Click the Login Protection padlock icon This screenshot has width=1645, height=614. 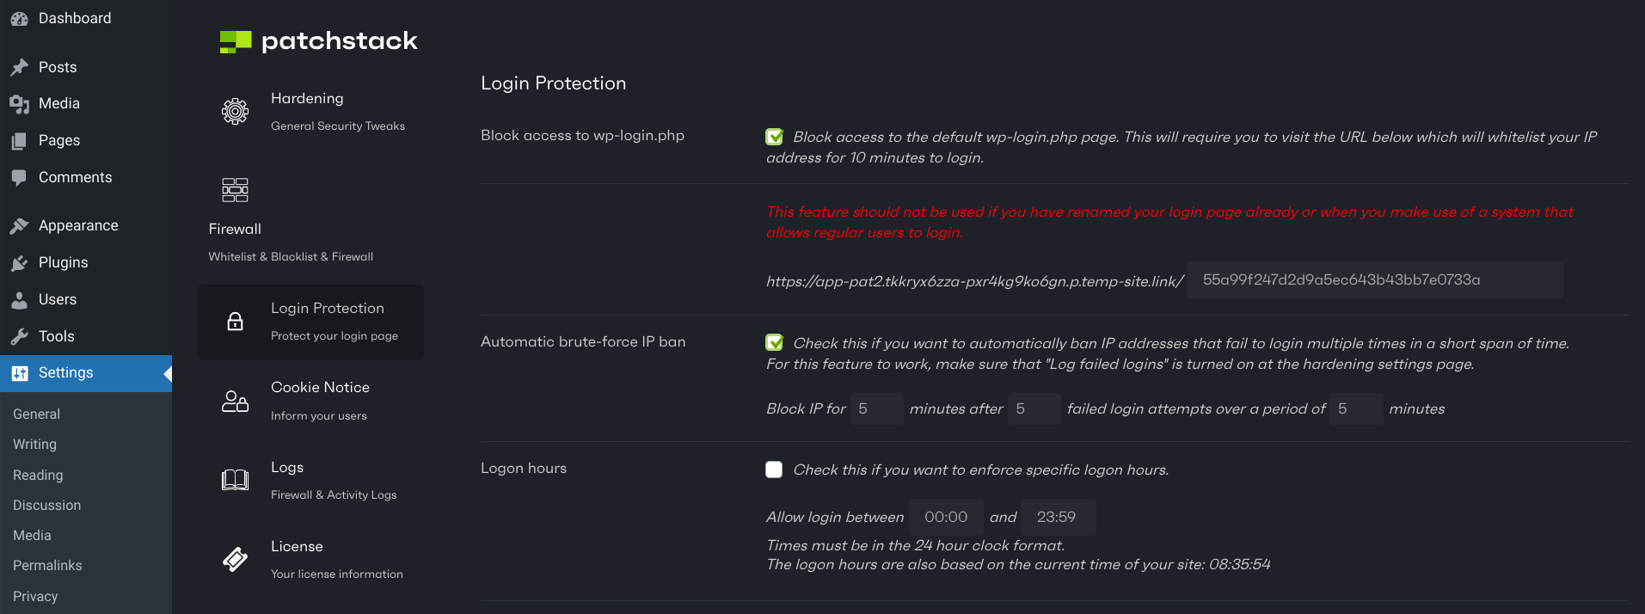tap(235, 322)
